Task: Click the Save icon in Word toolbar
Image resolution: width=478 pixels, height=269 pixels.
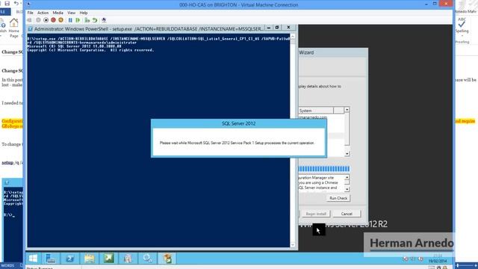Action: click(7, 3)
